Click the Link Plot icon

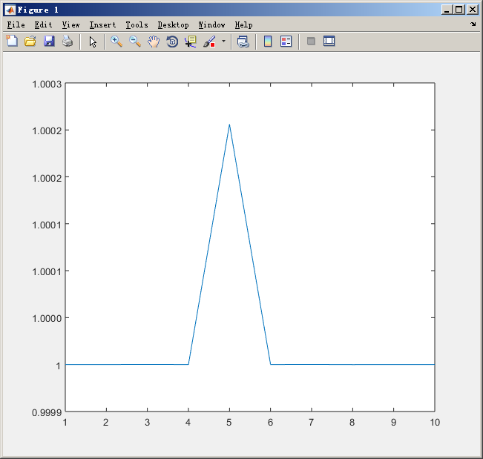point(243,42)
